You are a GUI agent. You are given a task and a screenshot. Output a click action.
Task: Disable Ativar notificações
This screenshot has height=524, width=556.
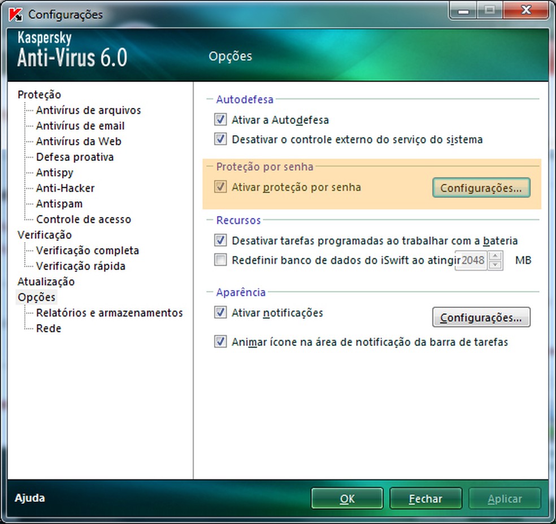tap(220, 313)
